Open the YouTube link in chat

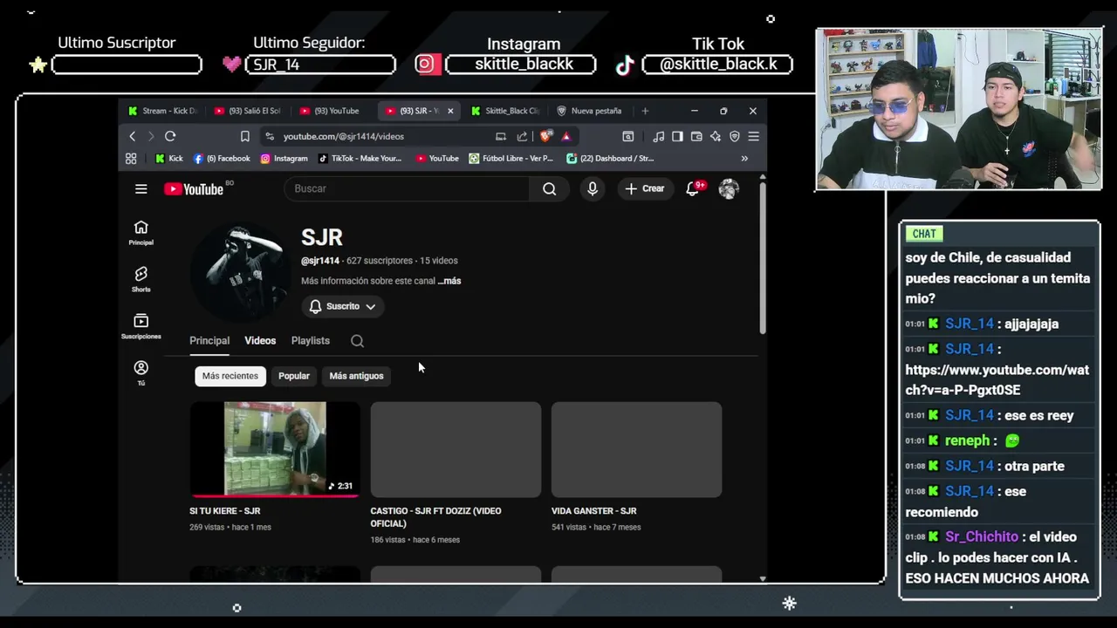(997, 380)
